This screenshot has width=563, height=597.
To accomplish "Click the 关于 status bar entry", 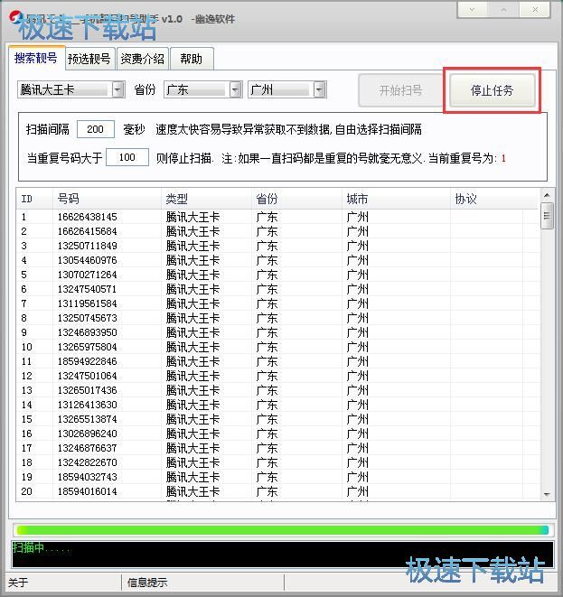I will coord(18,583).
